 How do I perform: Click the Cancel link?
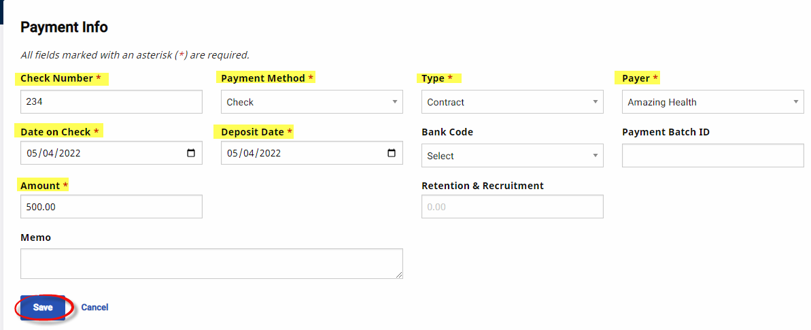point(94,307)
